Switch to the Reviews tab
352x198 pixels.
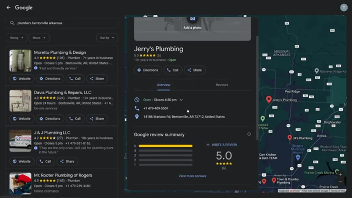coord(222,85)
